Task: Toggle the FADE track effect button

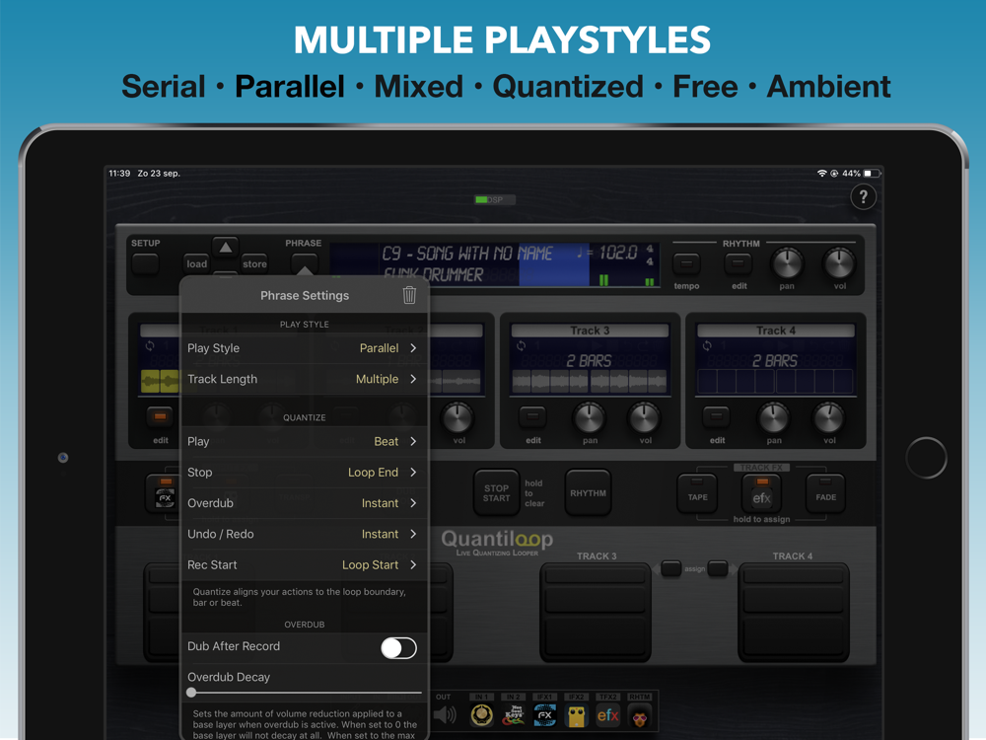Action: tap(825, 494)
